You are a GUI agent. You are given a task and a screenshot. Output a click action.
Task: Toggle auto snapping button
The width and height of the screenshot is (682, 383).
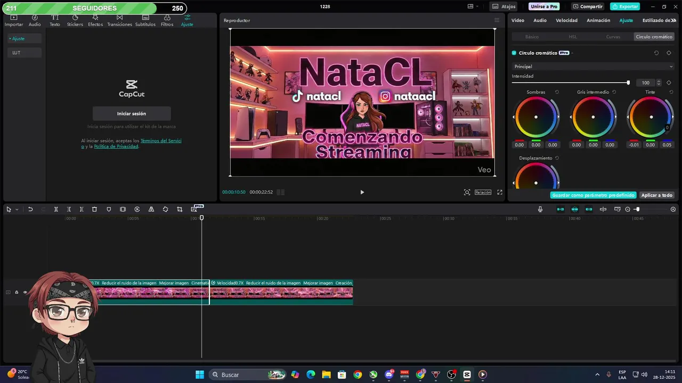575,210
